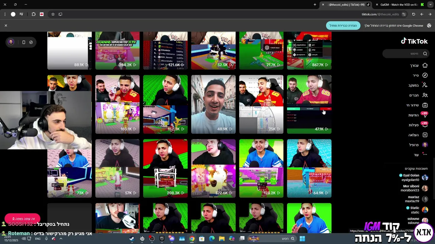This screenshot has width=435, height=244.
Task: Open the More (עוד) three-dots icon
Action: click(x=425, y=155)
